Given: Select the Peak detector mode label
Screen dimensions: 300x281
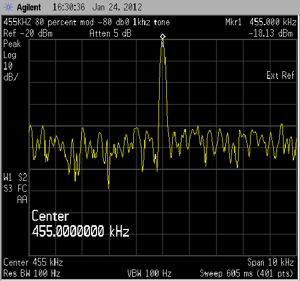Looking at the screenshot, I should [x=12, y=44].
